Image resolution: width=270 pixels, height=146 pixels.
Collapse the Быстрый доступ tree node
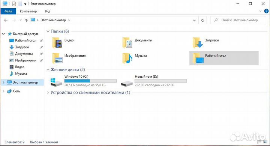pos(3,34)
